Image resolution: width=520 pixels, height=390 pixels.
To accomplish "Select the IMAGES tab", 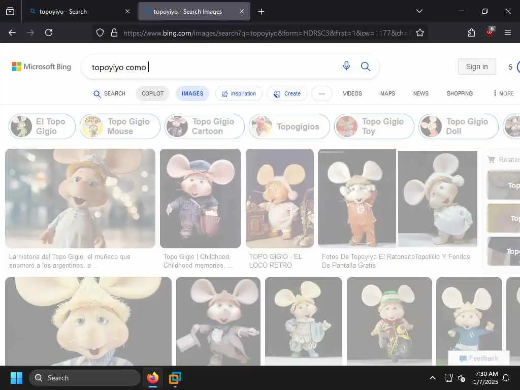I will pyautogui.click(x=192, y=93).
